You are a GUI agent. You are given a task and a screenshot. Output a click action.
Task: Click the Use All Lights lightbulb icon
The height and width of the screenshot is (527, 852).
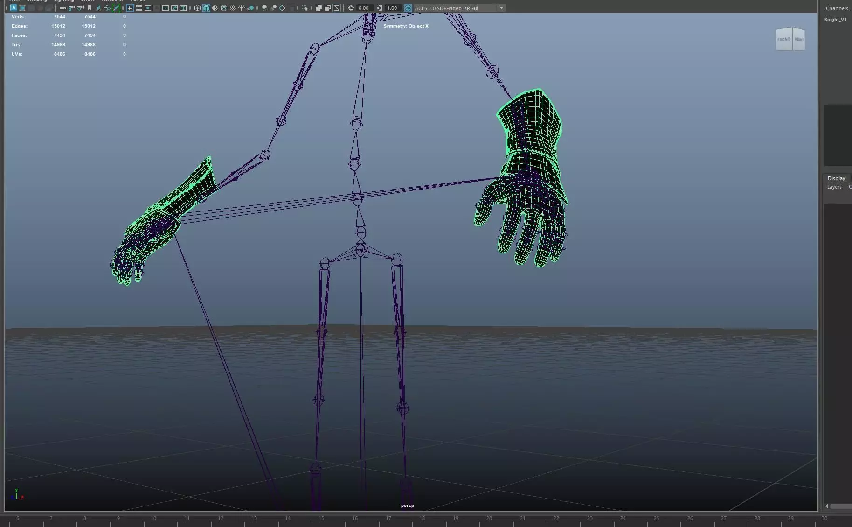pyautogui.click(x=242, y=8)
